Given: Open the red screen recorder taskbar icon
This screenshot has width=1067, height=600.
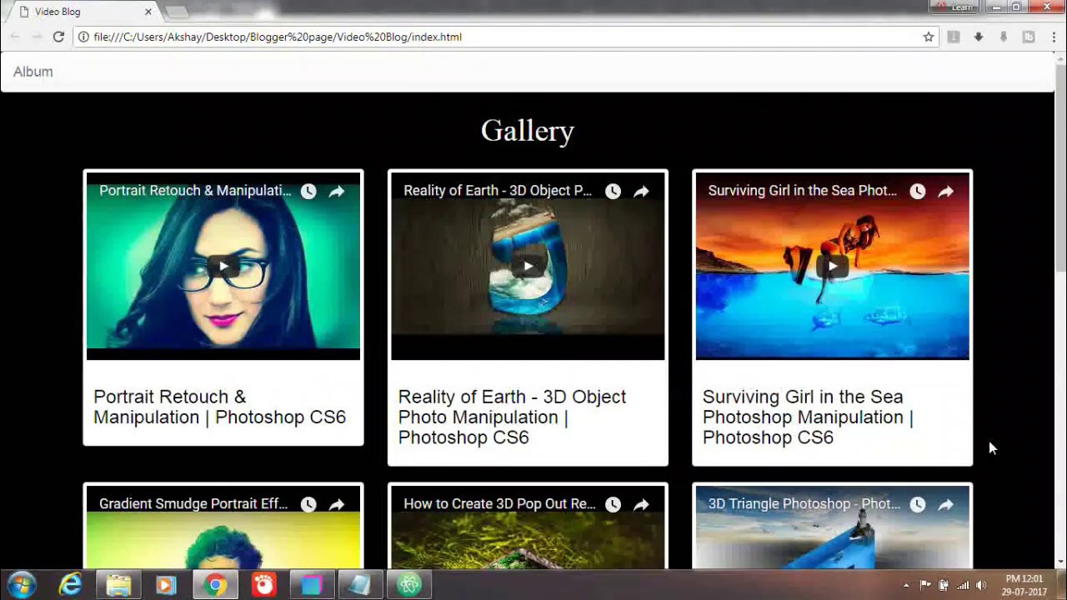Looking at the screenshot, I should click(x=263, y=585).
